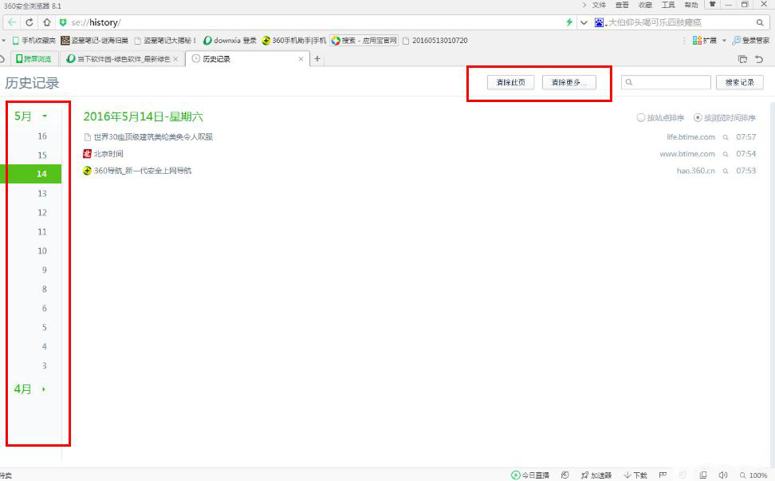Screen dimensions: 775x481
Task: Open the 工具 menu
Action: (x=668, y=6)
